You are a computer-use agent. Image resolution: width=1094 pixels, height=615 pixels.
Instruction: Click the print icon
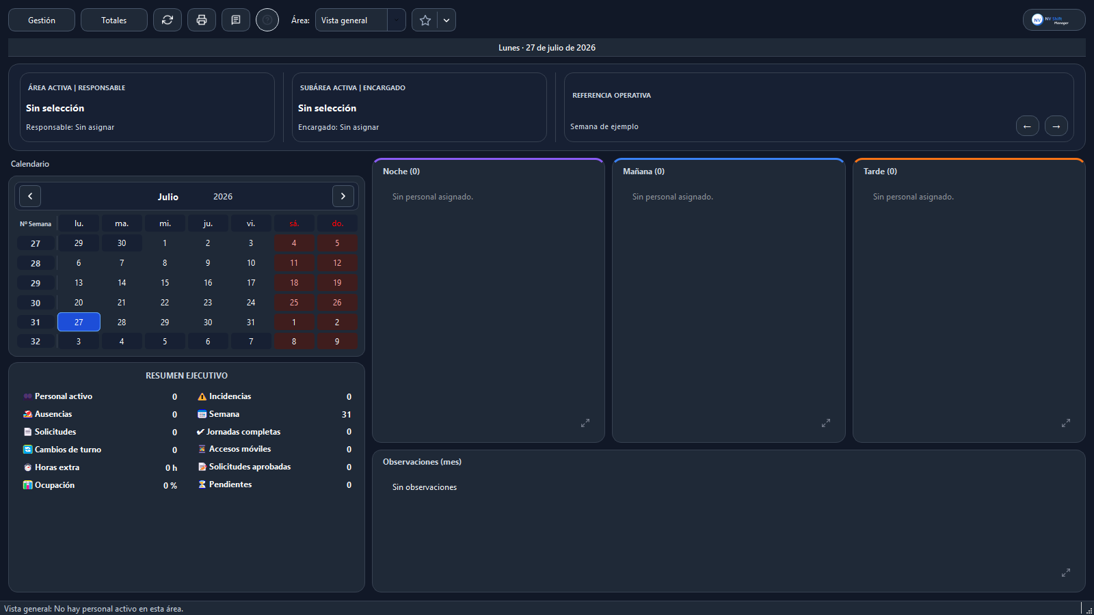pos(202,20)
